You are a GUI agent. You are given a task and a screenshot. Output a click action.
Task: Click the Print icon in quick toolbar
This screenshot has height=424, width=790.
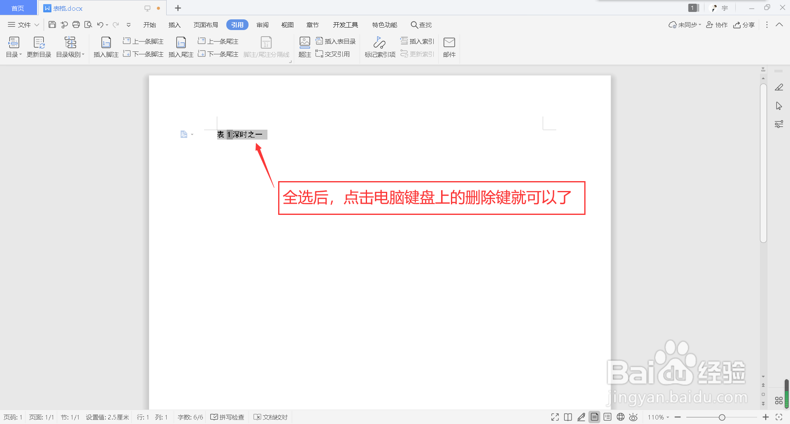pos(76,25)
